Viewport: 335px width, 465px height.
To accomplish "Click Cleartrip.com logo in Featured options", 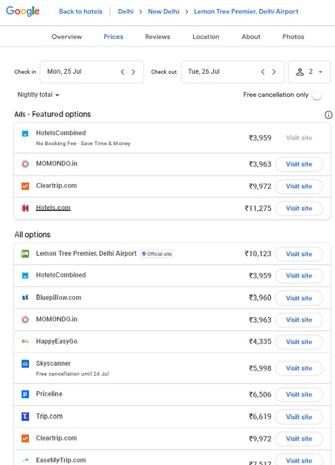I will pos(25,186).
